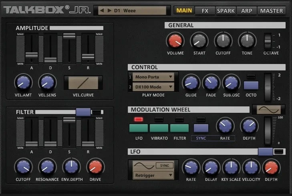This screenshot has width=292, height=196.
Task: Click the modulation wheel 0-100 strip
Action: pos(268,130)
